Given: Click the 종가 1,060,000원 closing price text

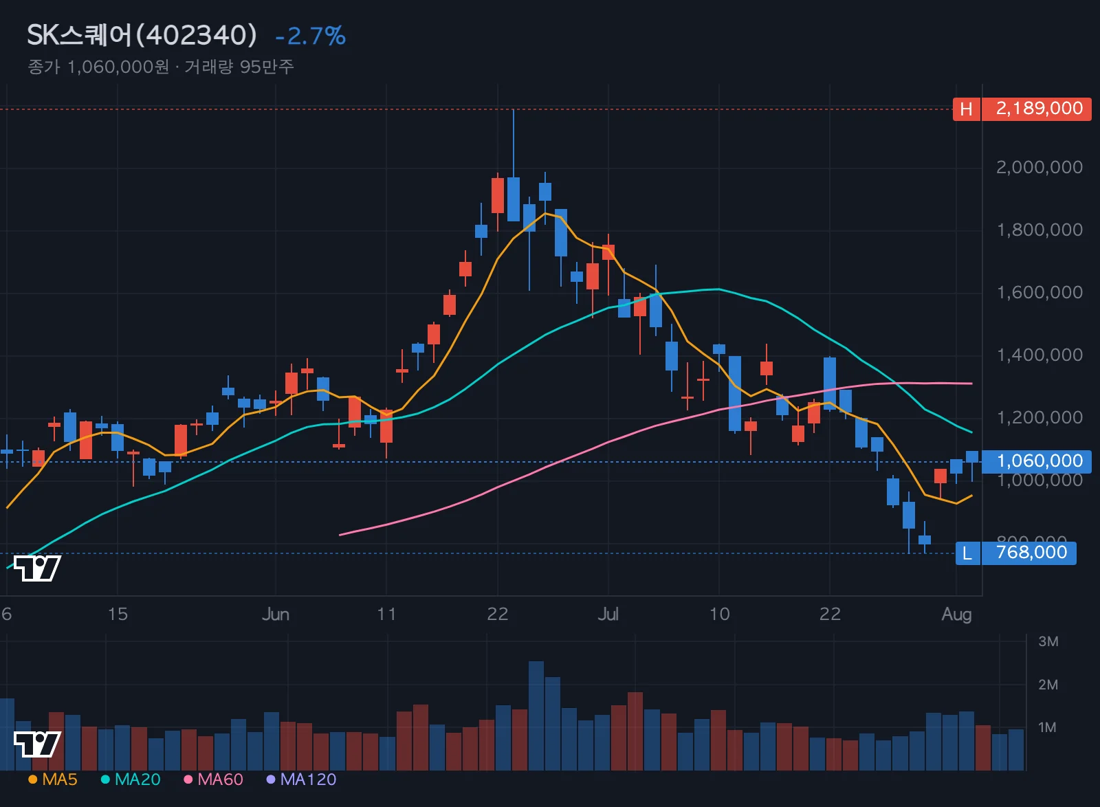Looking at the screenshot, I should (98, 67).
